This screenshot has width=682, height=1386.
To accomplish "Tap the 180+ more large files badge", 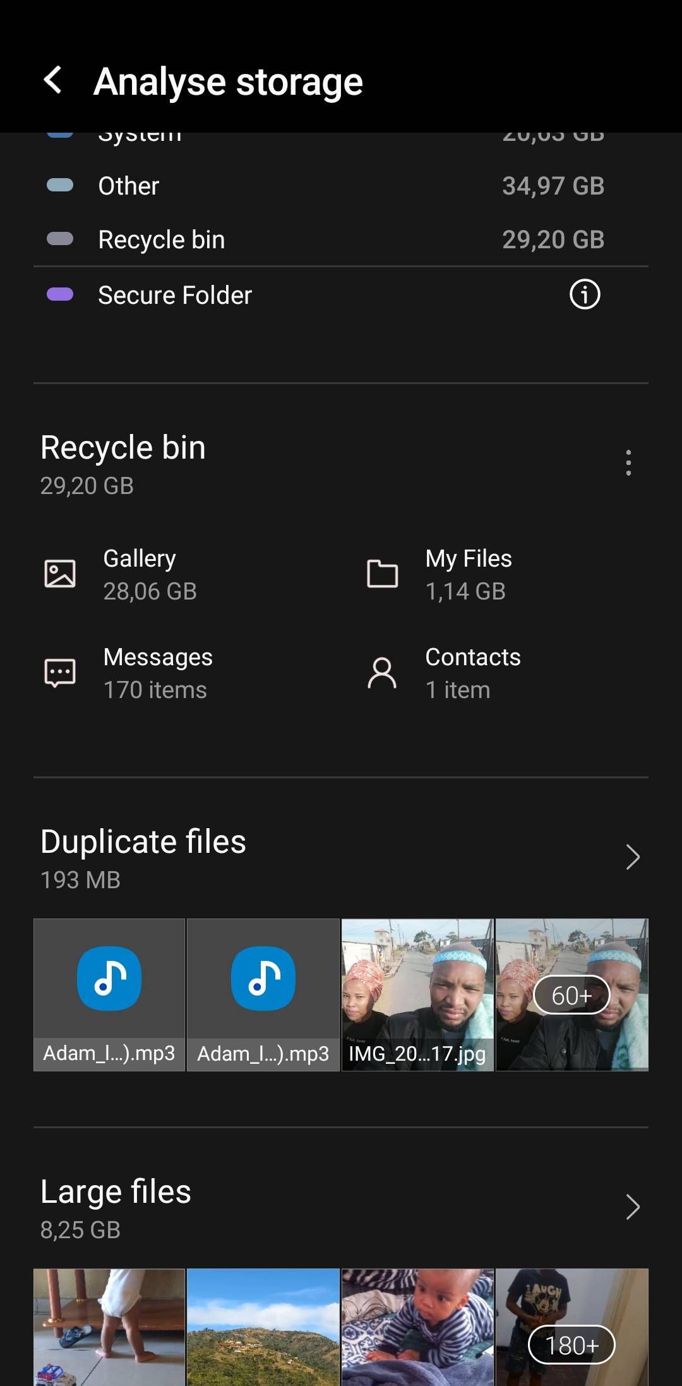I will 571,1345.
